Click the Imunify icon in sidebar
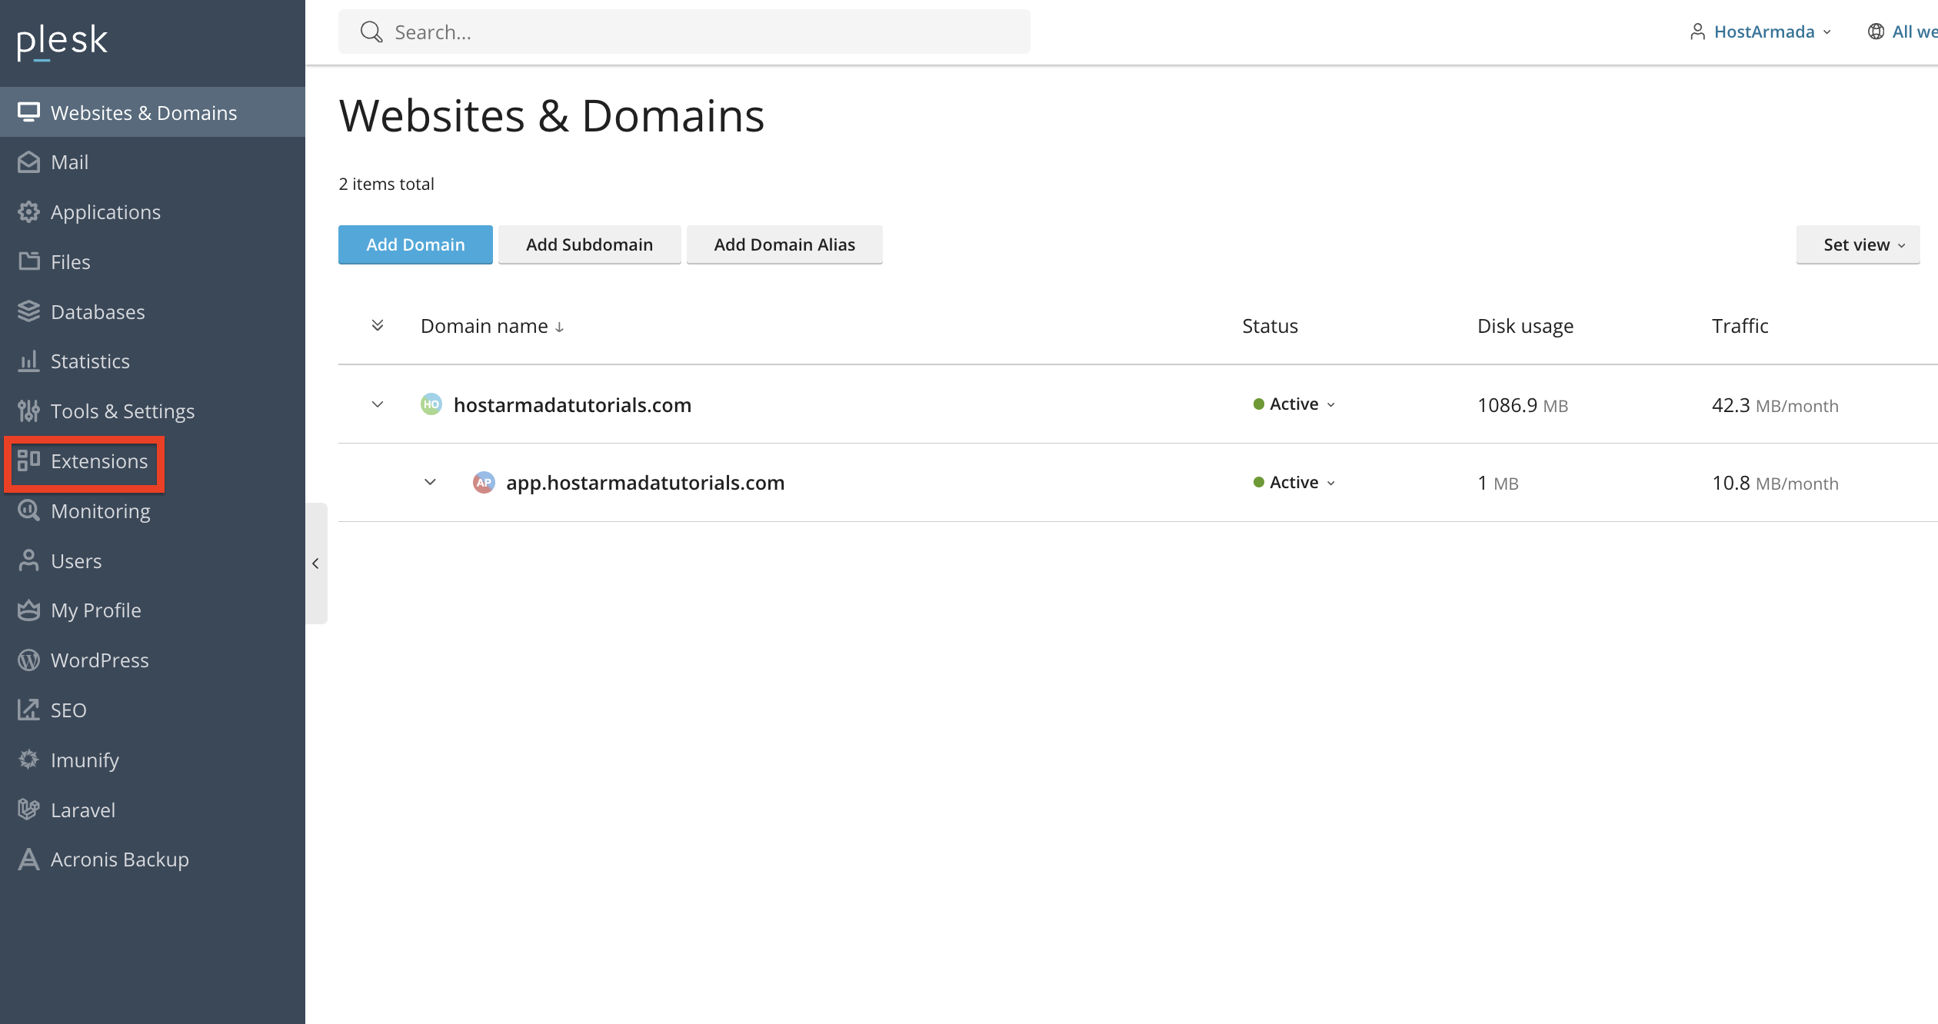Image resolution: width=1938 pixels, height=1024 pixels. 28,760
